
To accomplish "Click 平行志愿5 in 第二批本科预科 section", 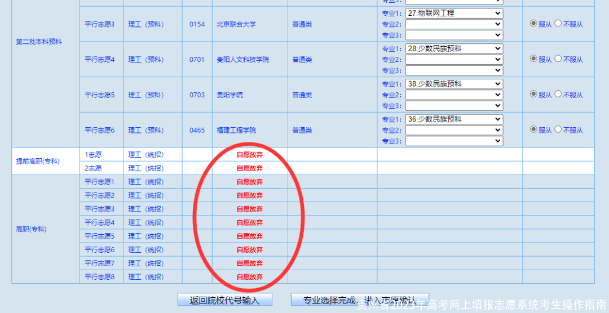I will pyautogui.click(x=100, y=95).
